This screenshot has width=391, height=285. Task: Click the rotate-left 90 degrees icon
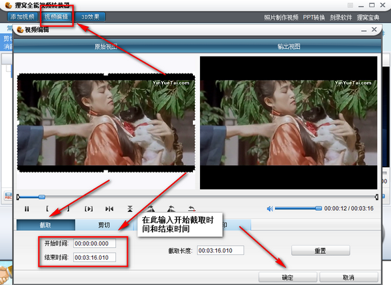point(171,209)
